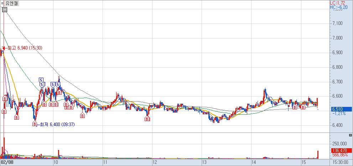The height and width of the screenshot is (166, 353).
Task: Click the 14 o'clock time axis label
Action: 254,162
